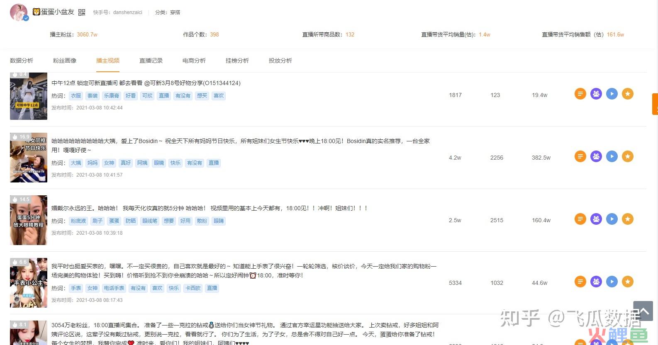Click the 2515 value in 媚戴尔 row

pos(497,221)
